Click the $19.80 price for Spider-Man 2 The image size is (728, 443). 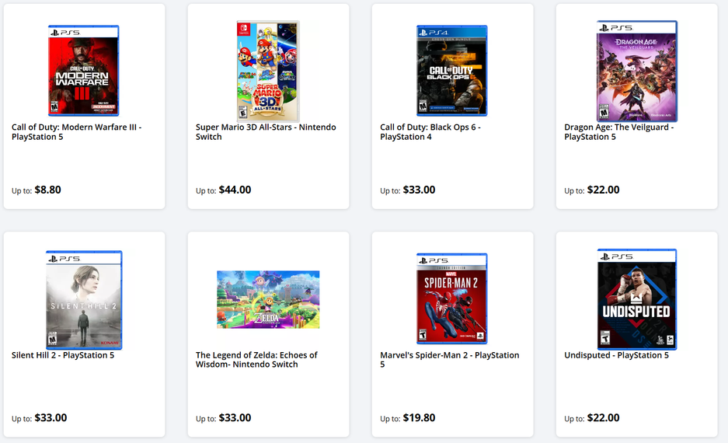point(419,418)
